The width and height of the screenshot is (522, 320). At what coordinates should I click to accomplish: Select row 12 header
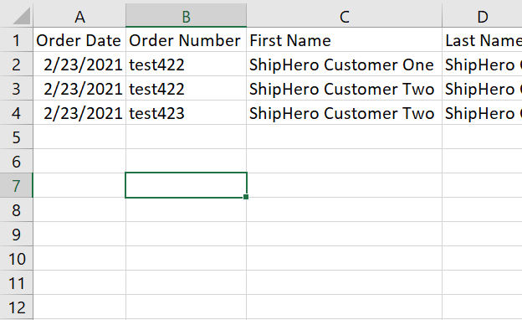pyautogui.click(x=17, y=307)
